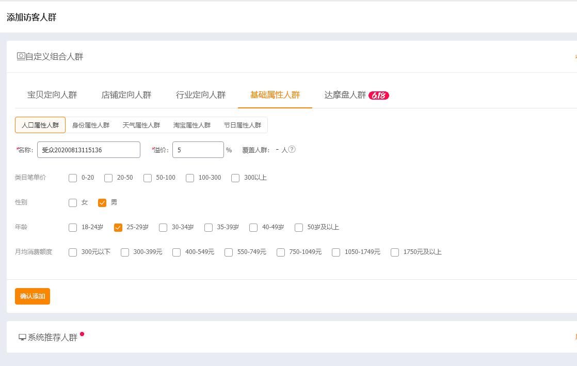Uncheck the 男 gender checkbox
The image size is (577, 366).
point(102,202)
